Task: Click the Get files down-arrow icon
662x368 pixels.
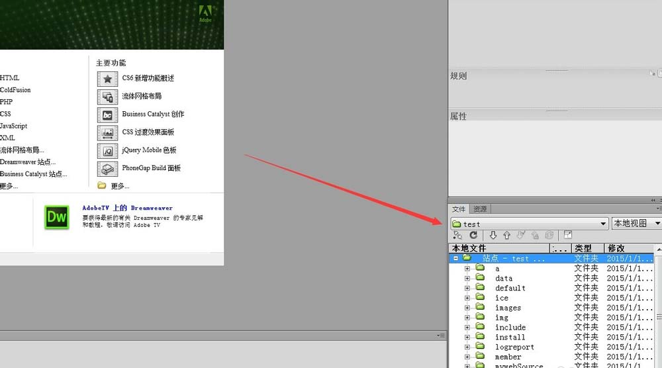Action: coord(493,235)
